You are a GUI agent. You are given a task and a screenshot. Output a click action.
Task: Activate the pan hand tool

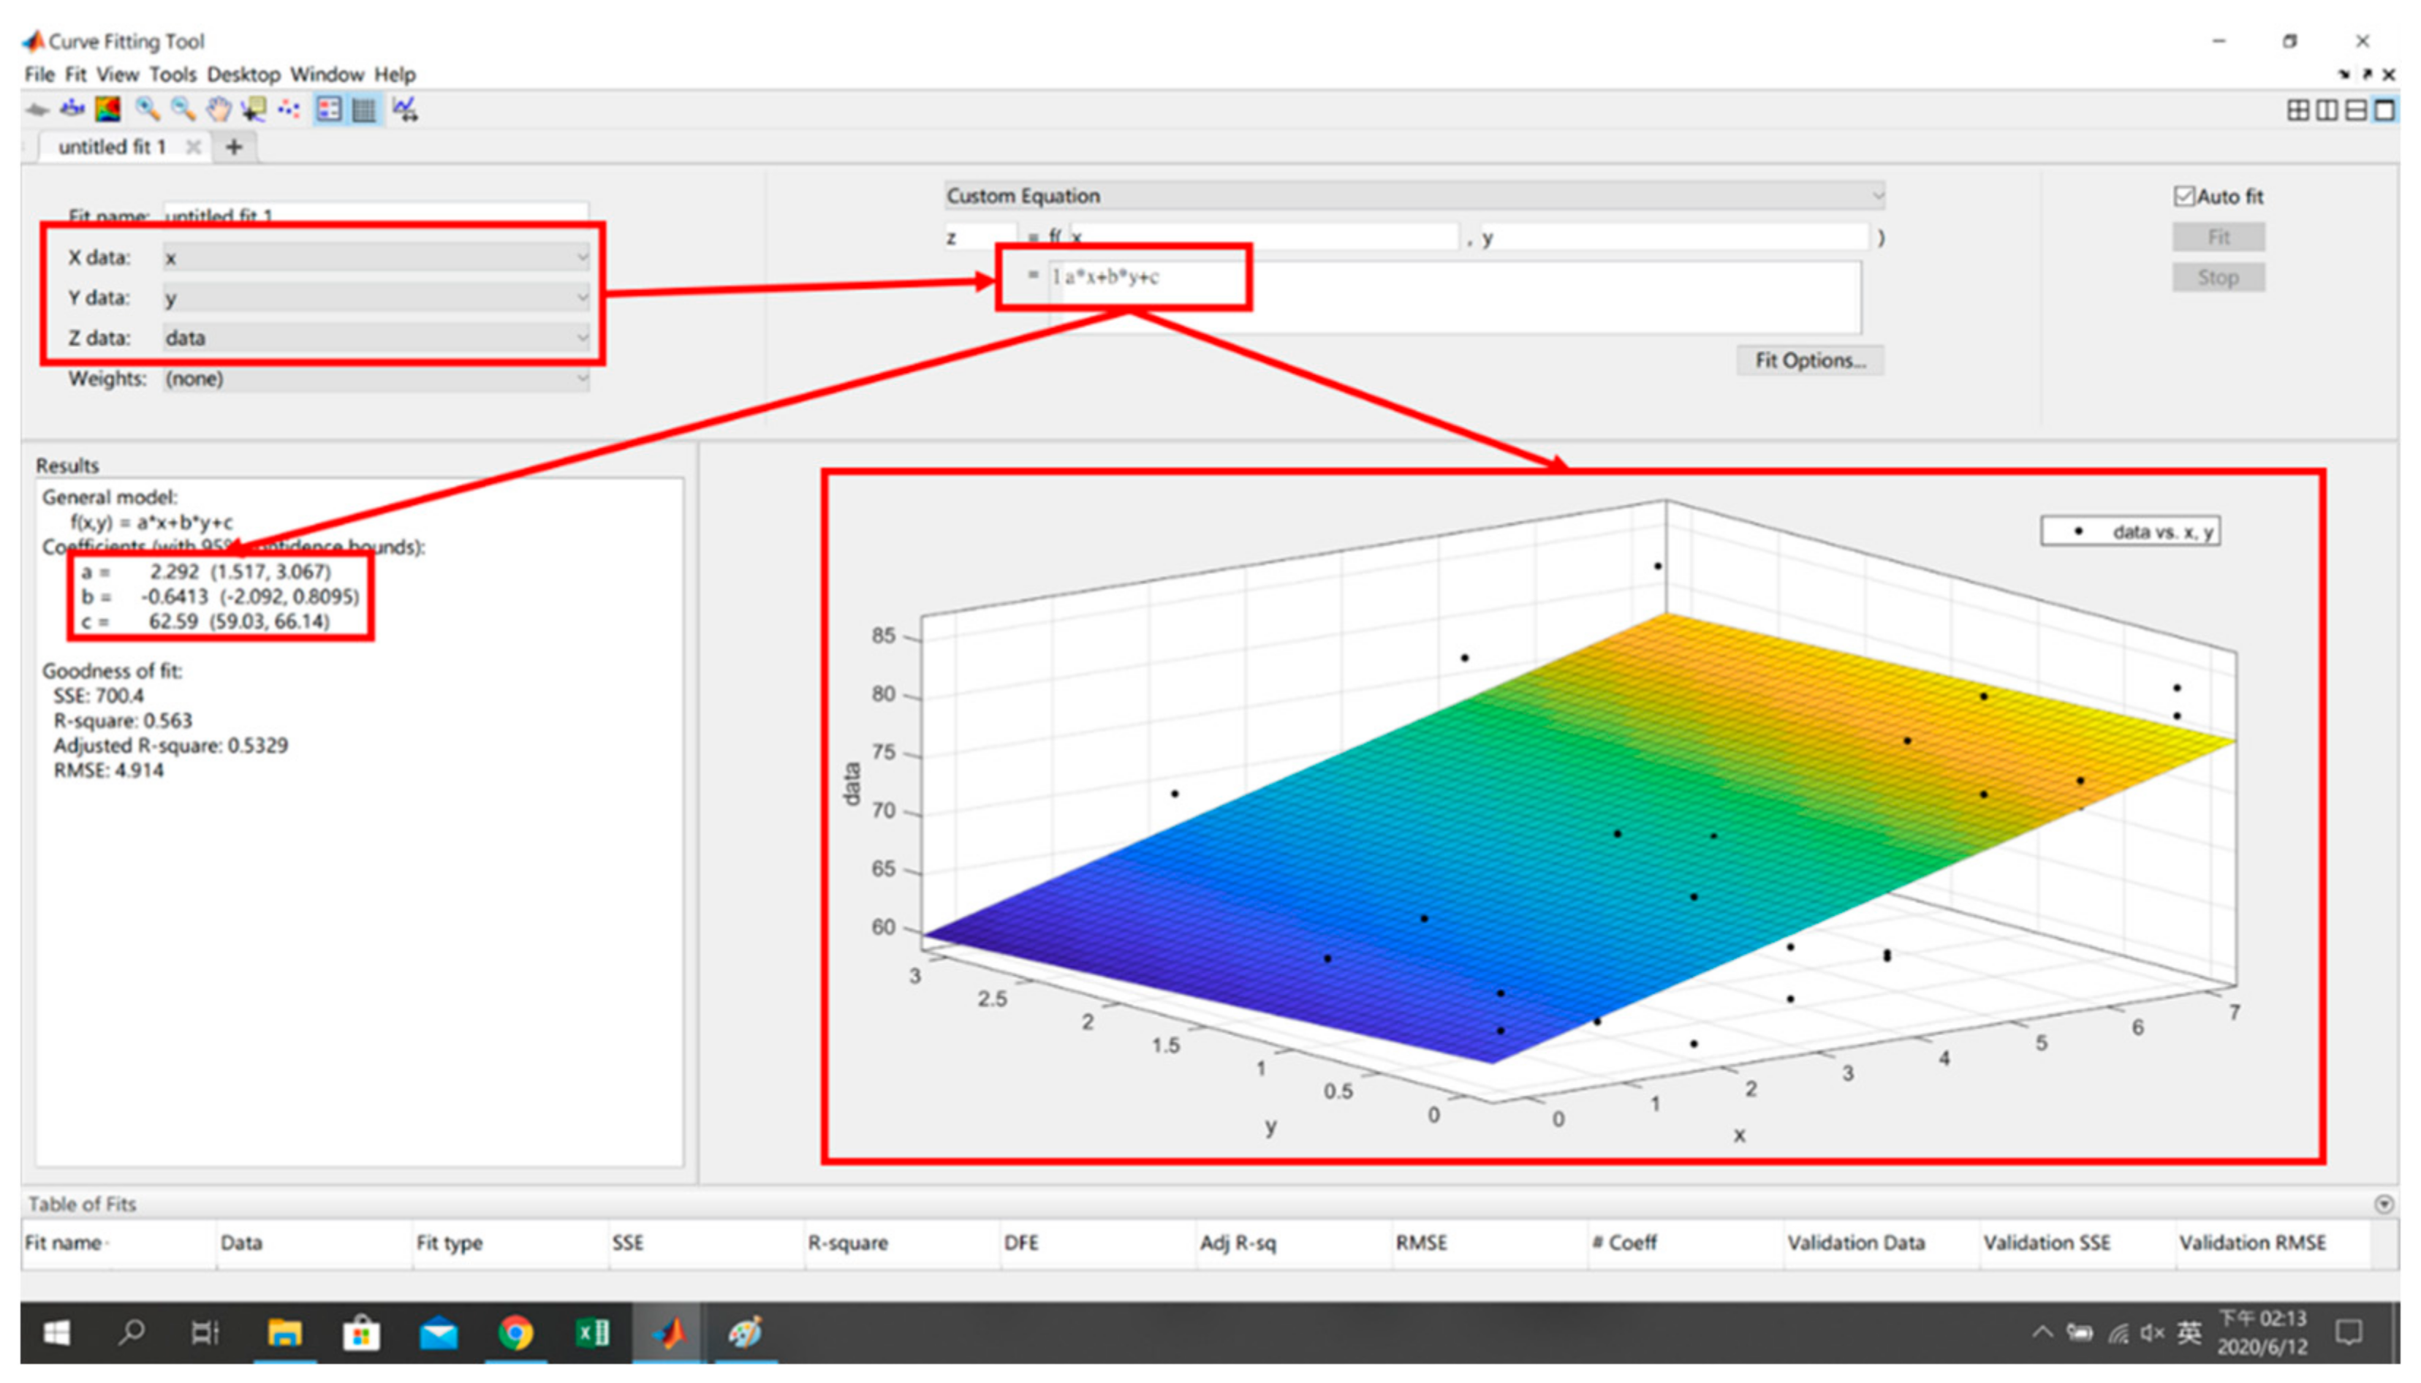(219, 110)
